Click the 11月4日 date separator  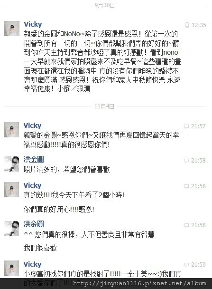[104, 106]
